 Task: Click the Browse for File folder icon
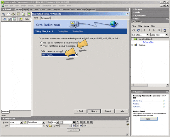tap(50, 126)
